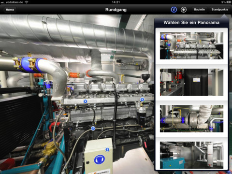Tap the right V hotspot above oil filter
This screenshot has height=174, width=232.
(142, 100)
